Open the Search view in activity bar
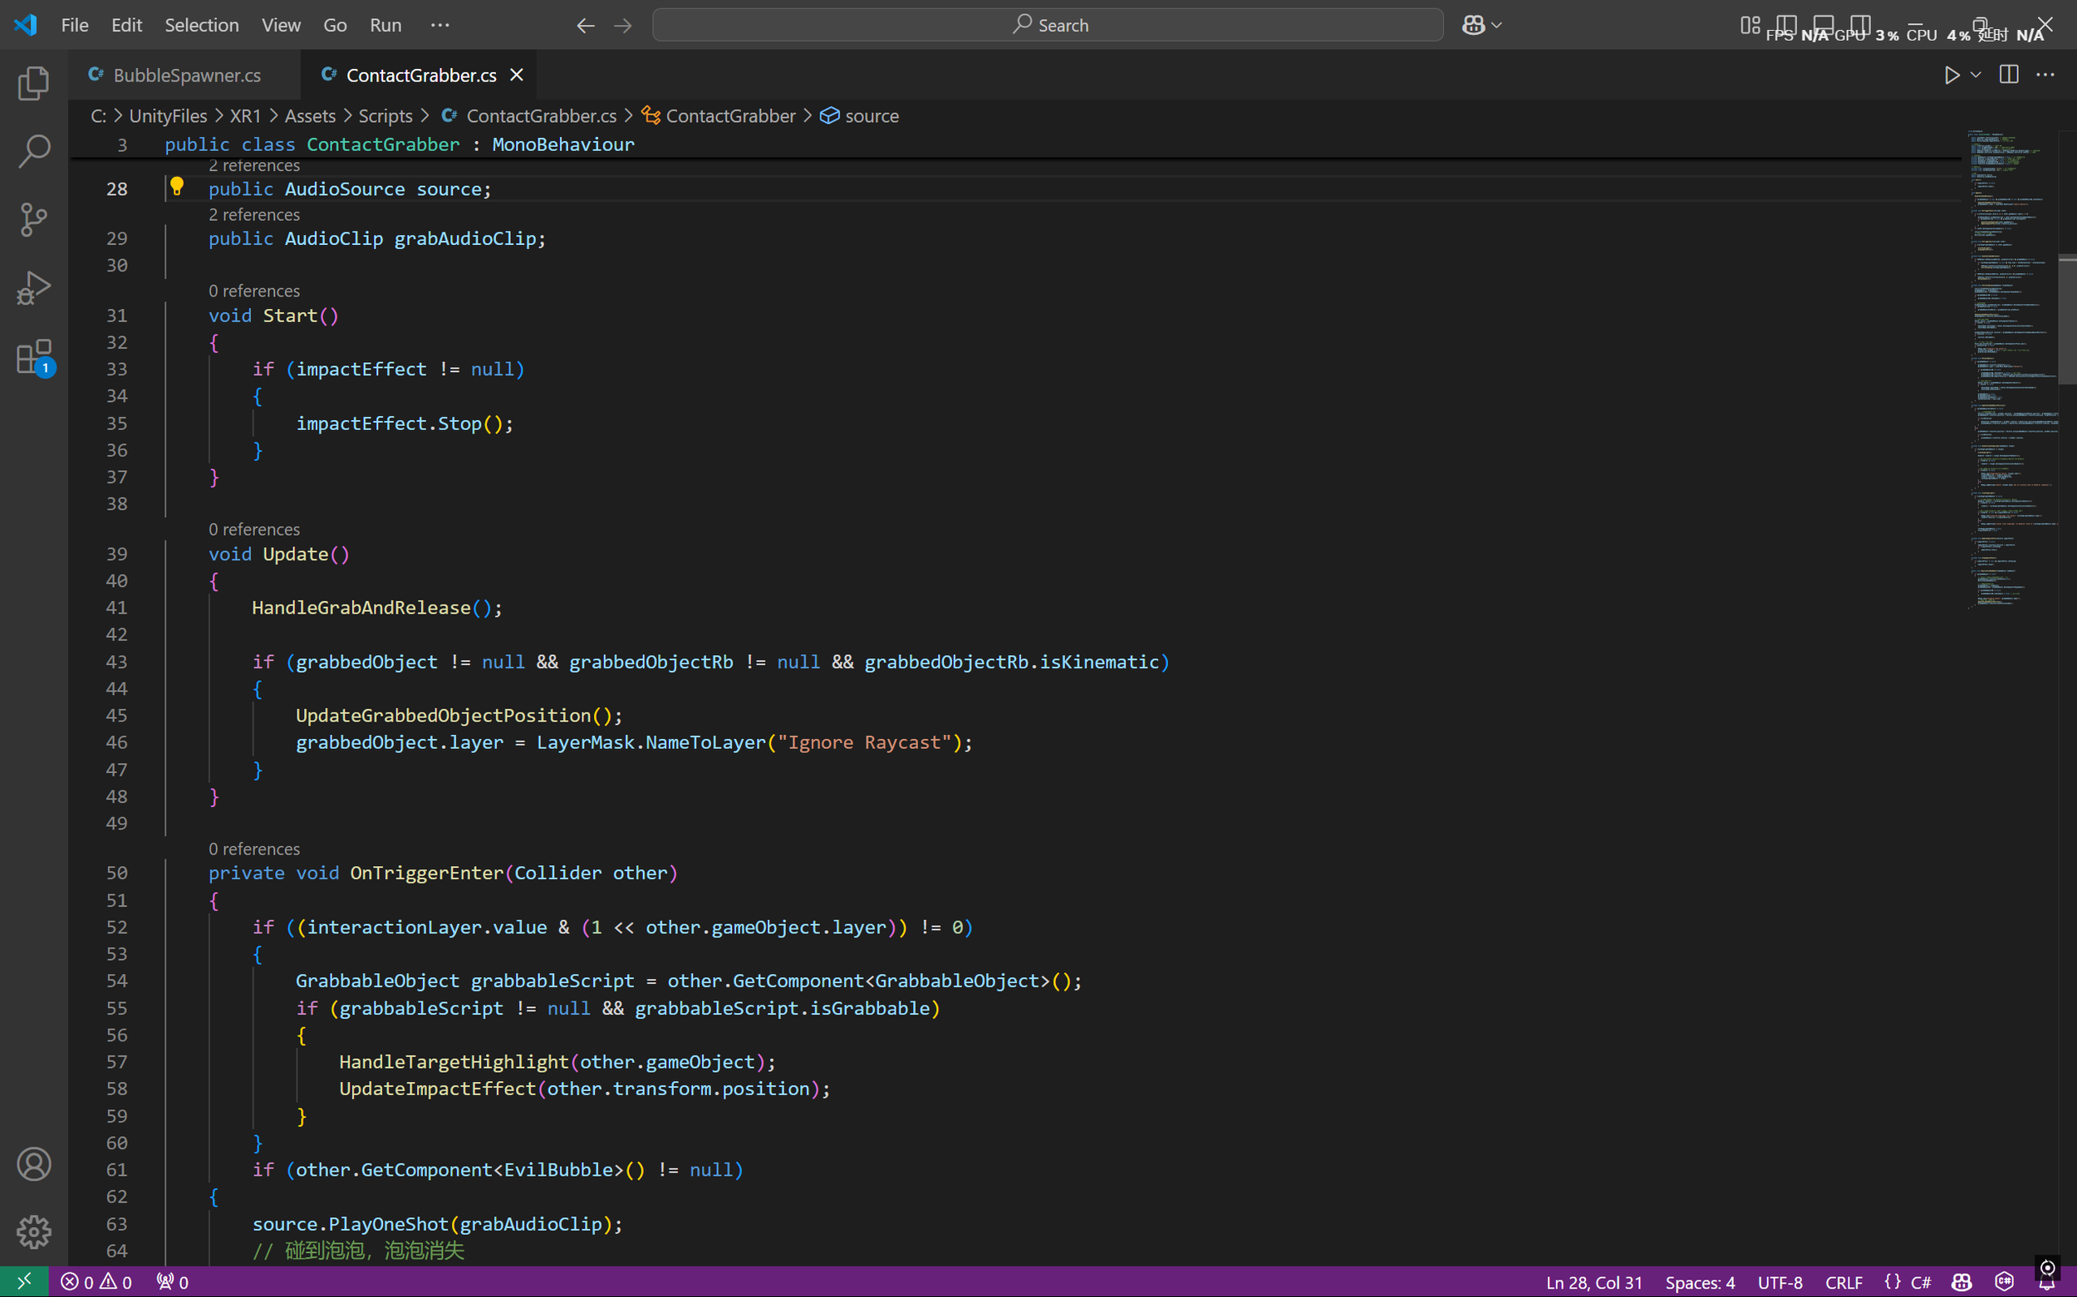Screen dimensions: 2077x1297 [x=33, y=151]
